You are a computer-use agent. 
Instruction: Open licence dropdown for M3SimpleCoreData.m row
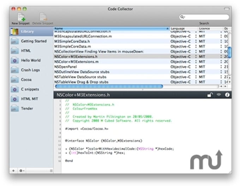point(221,46)
